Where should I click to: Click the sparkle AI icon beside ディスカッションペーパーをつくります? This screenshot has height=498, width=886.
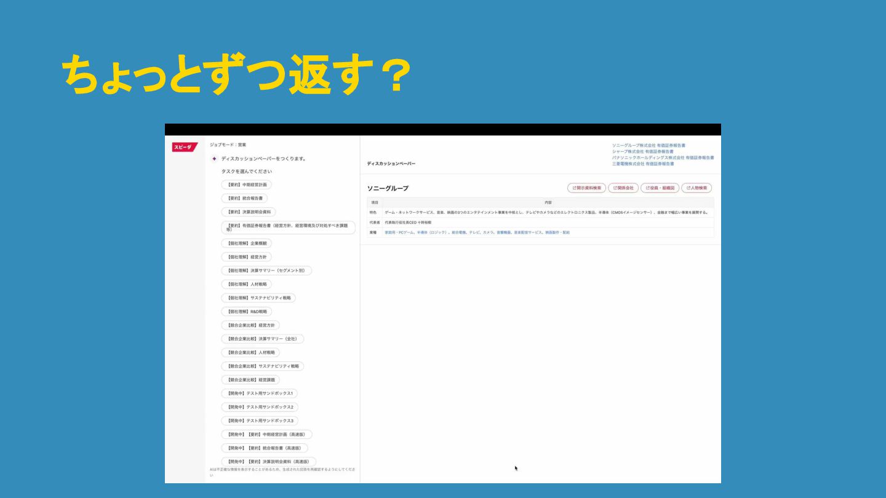214,159
